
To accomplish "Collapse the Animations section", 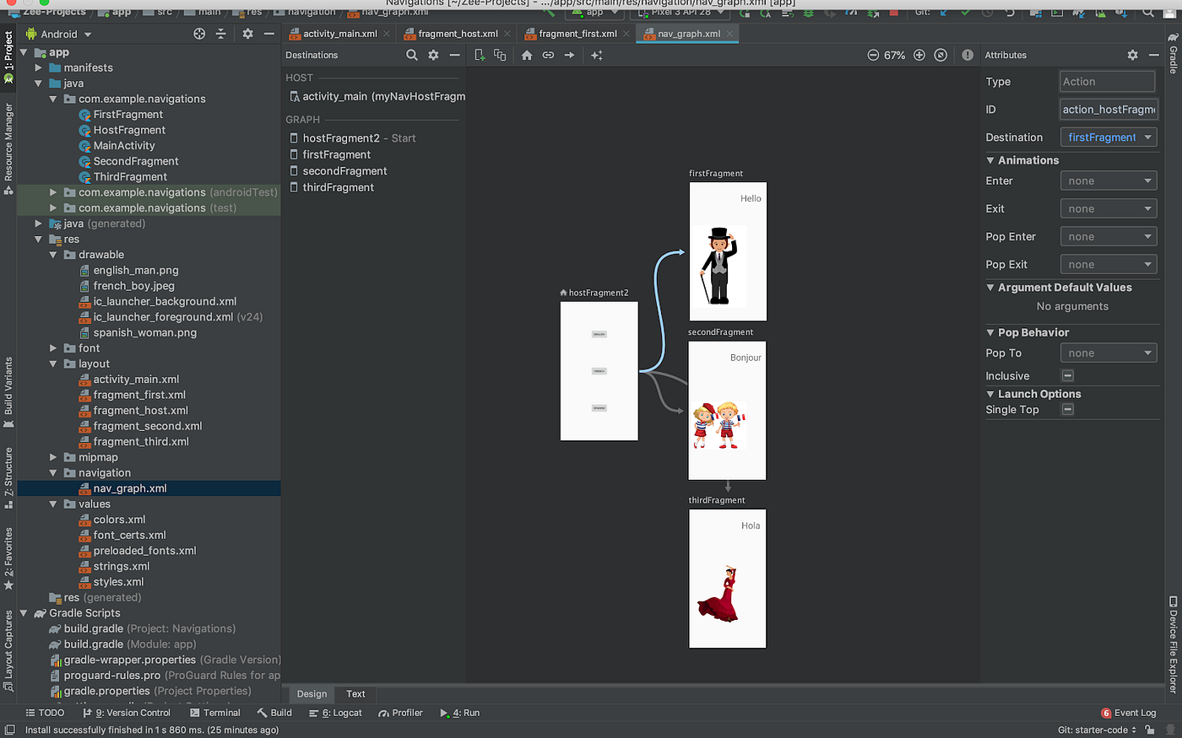I will pos(990,160).
